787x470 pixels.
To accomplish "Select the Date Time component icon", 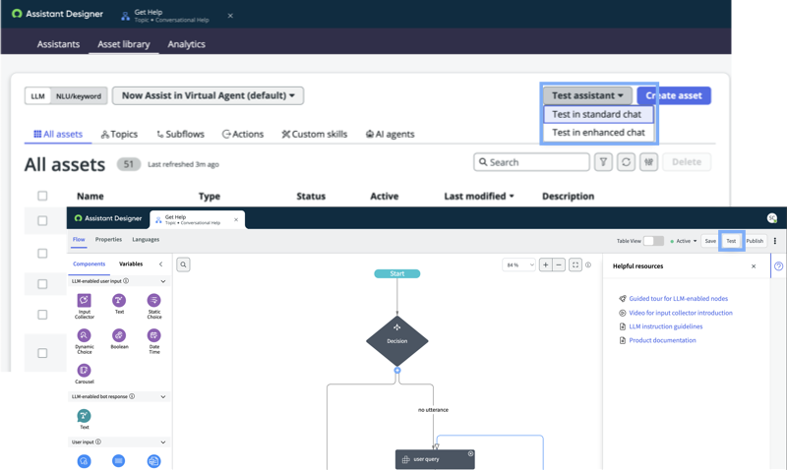I will click(153, 335).
